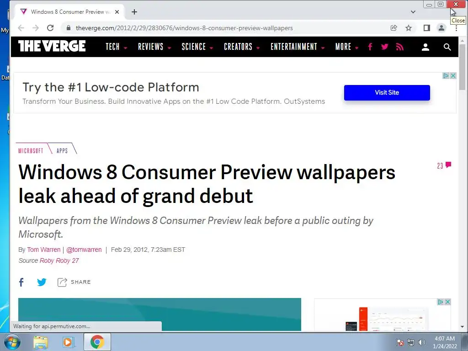The image size is (468, 351).
Task: Open the account login icon in navbar
Action: pos(425,47)
